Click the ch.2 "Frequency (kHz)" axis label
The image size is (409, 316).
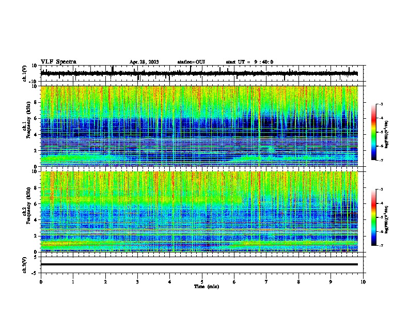point(28,206)
